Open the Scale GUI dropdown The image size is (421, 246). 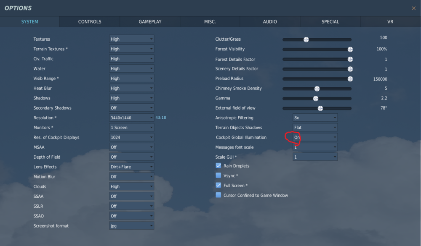point(315,157)
